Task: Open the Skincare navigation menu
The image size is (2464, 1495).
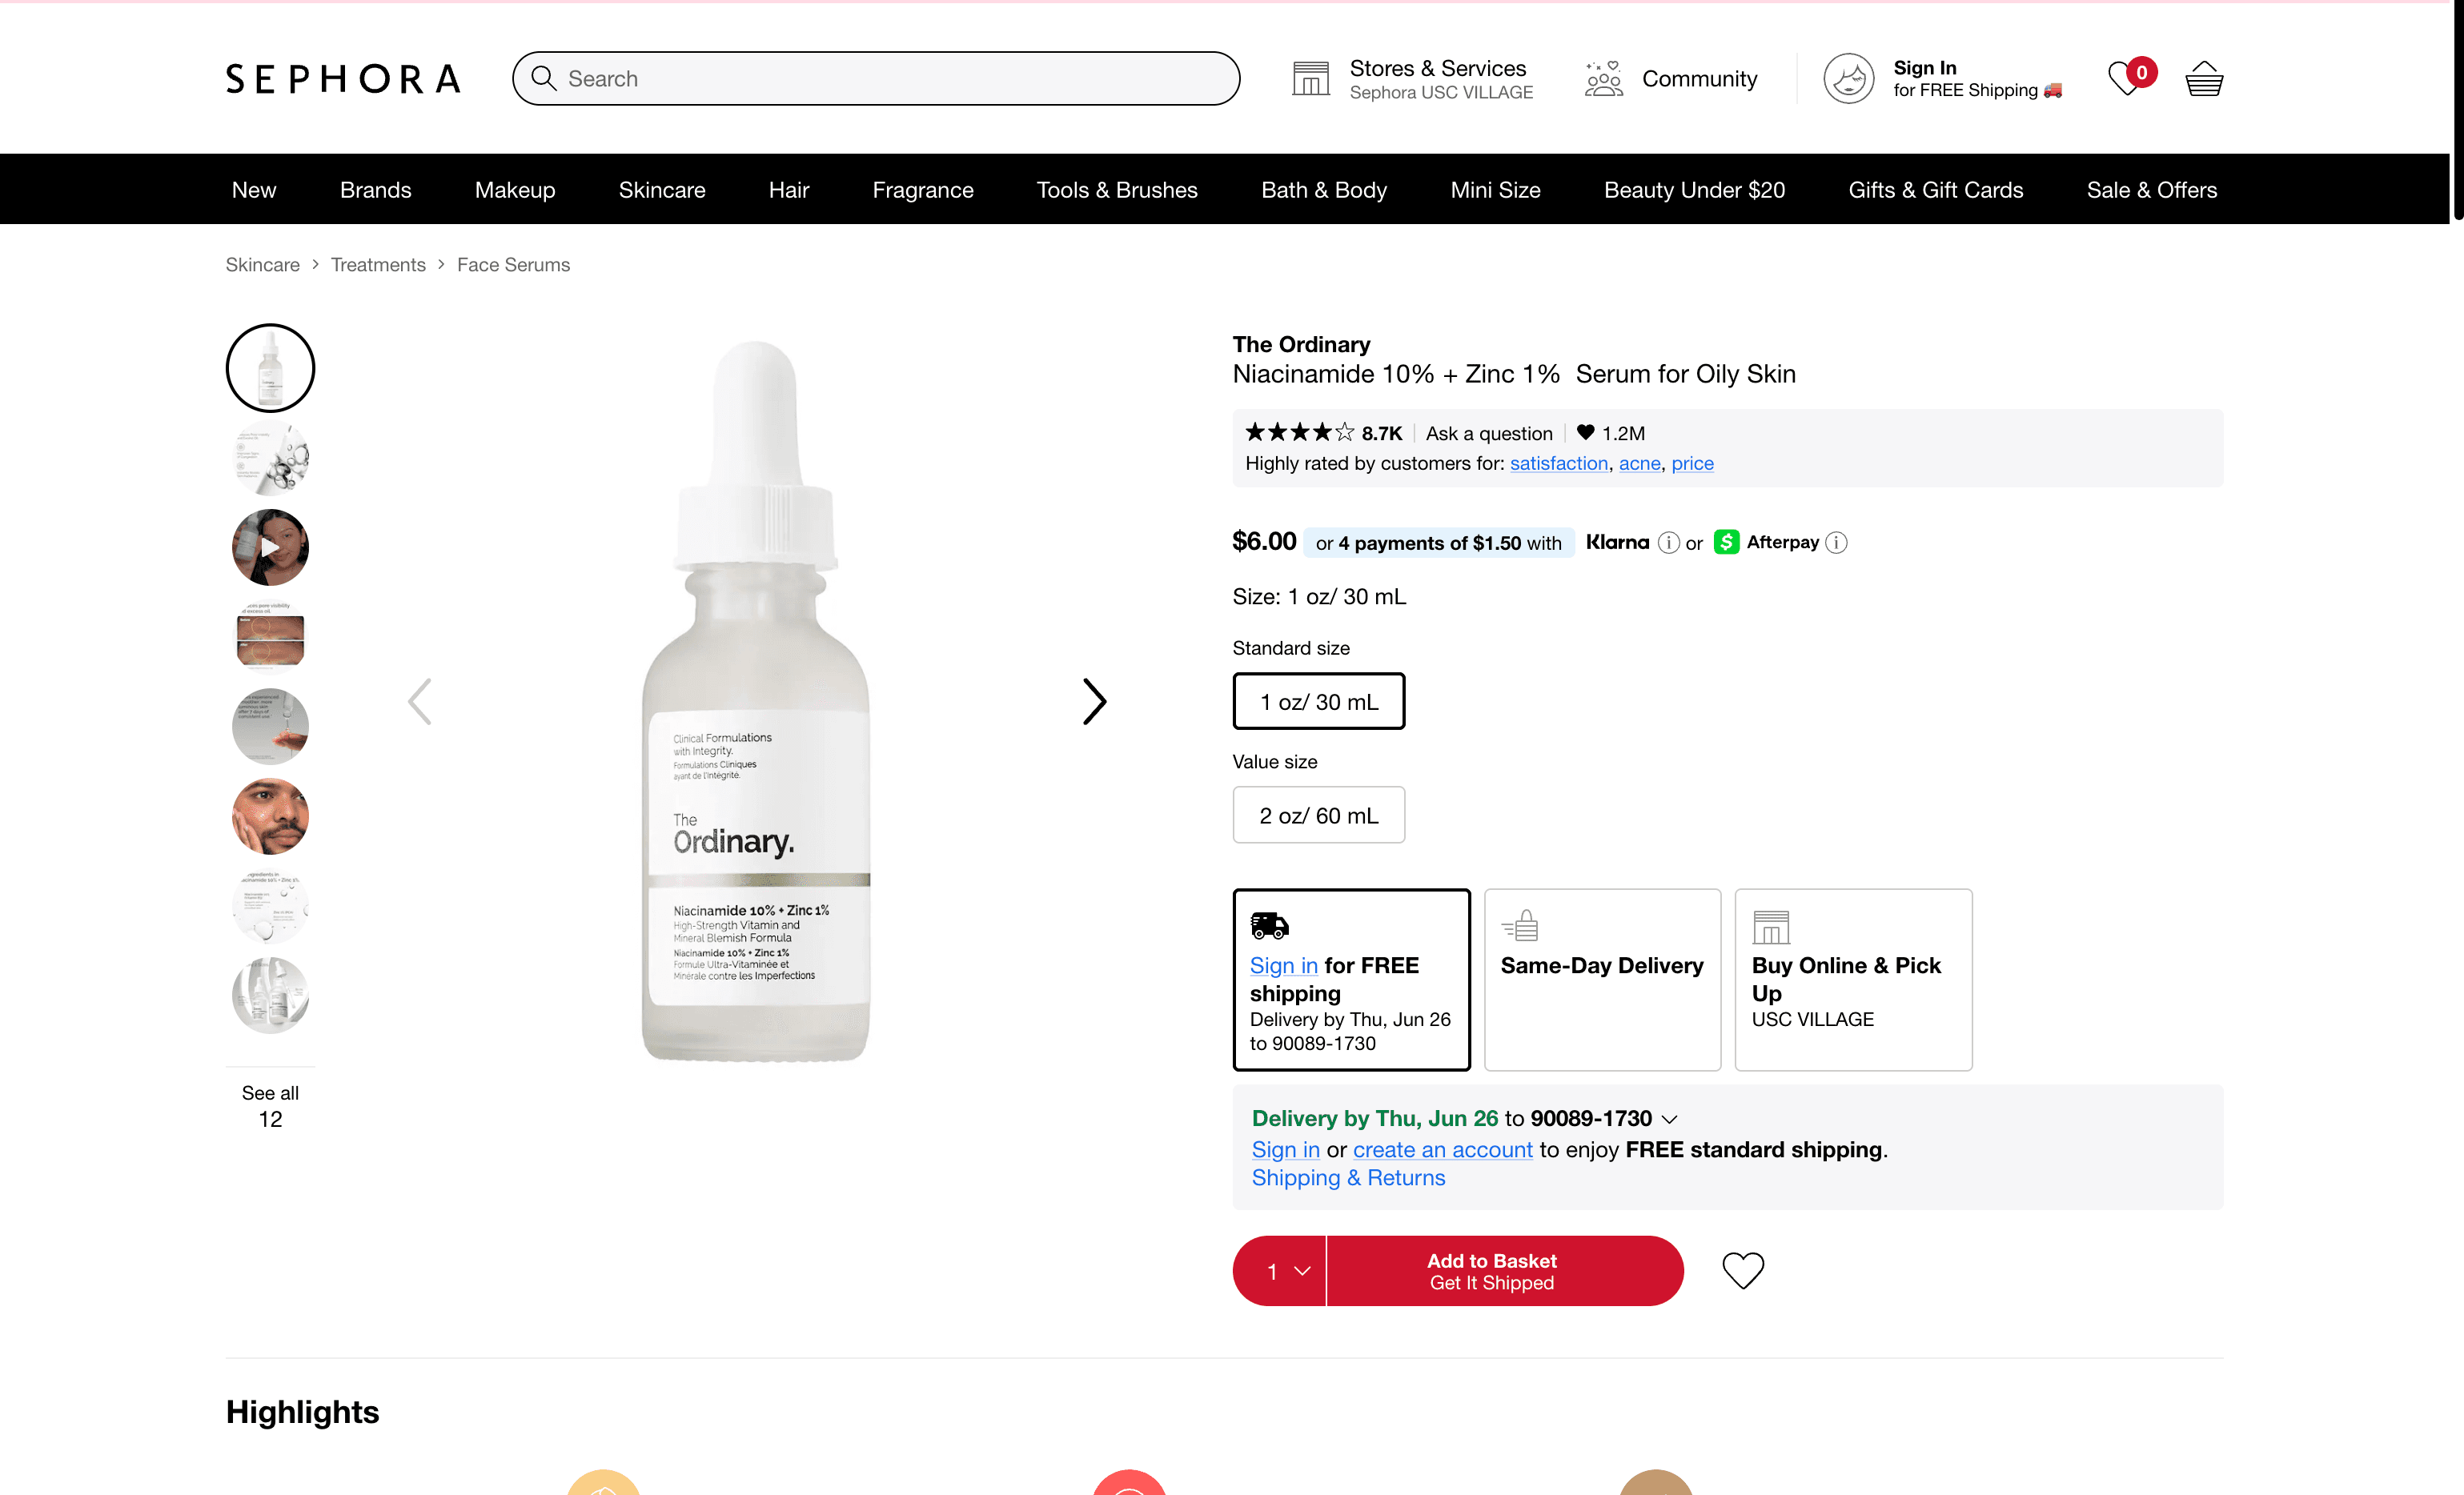Action: pyautogui.click(x=662, y=190)
